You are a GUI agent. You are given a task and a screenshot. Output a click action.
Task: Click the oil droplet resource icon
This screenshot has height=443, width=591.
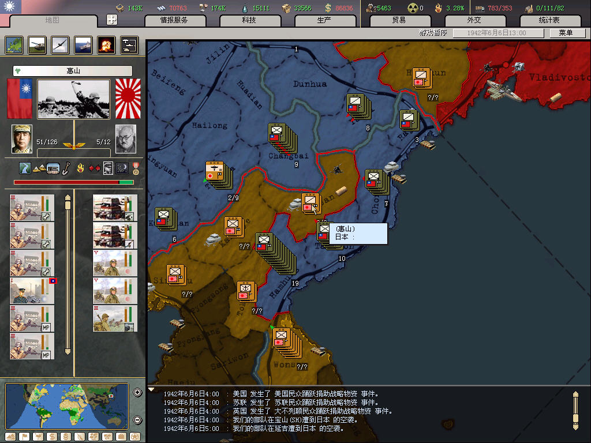tap(245, 8)
